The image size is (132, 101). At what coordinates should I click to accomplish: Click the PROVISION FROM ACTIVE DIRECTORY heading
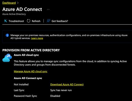click(31, 50)
